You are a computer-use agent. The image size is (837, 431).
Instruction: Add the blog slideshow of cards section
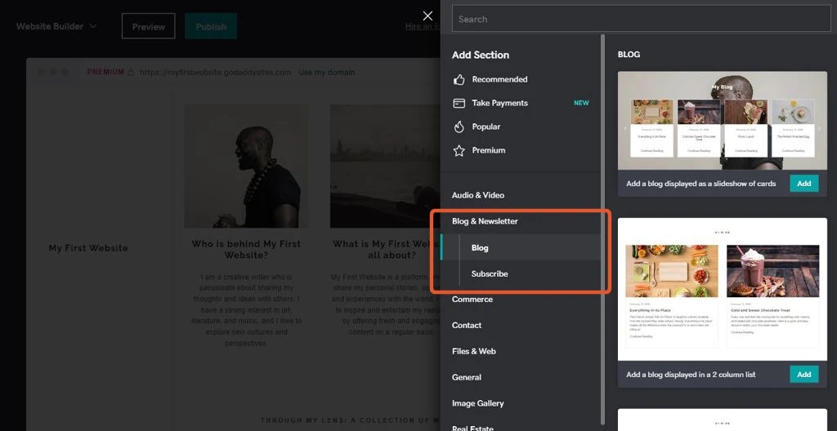[x=804, y=184]
